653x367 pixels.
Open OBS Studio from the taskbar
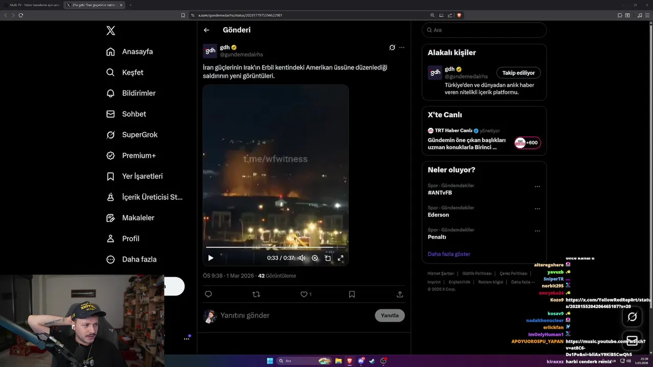384,361
